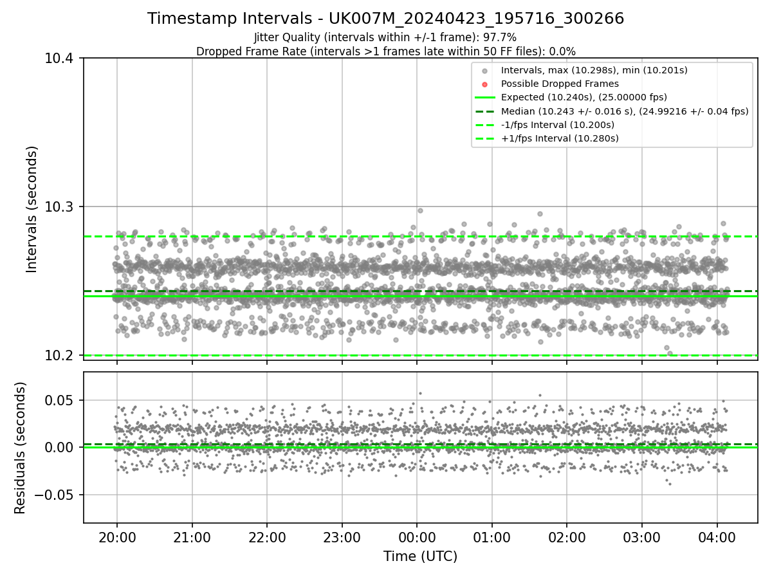
Task: Click the 'Jitter Quality' subtitle line
Action: click(x=385, y=37)
